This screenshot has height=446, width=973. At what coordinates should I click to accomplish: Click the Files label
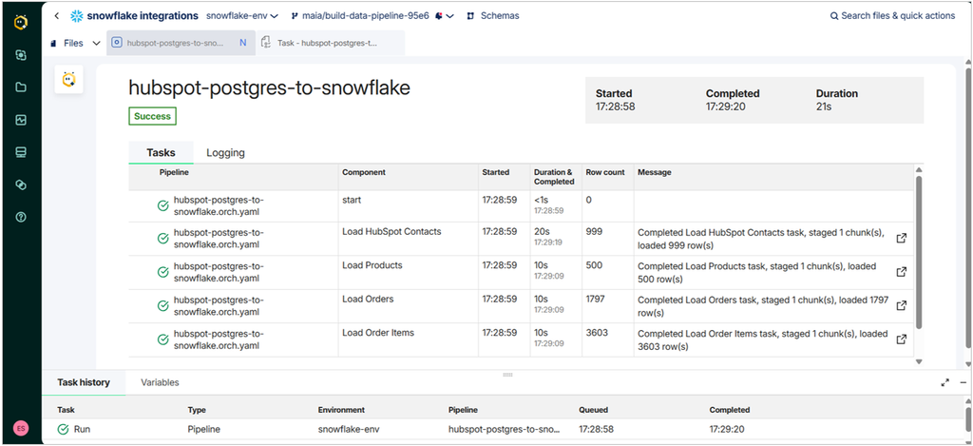click(x=73, y=44)
